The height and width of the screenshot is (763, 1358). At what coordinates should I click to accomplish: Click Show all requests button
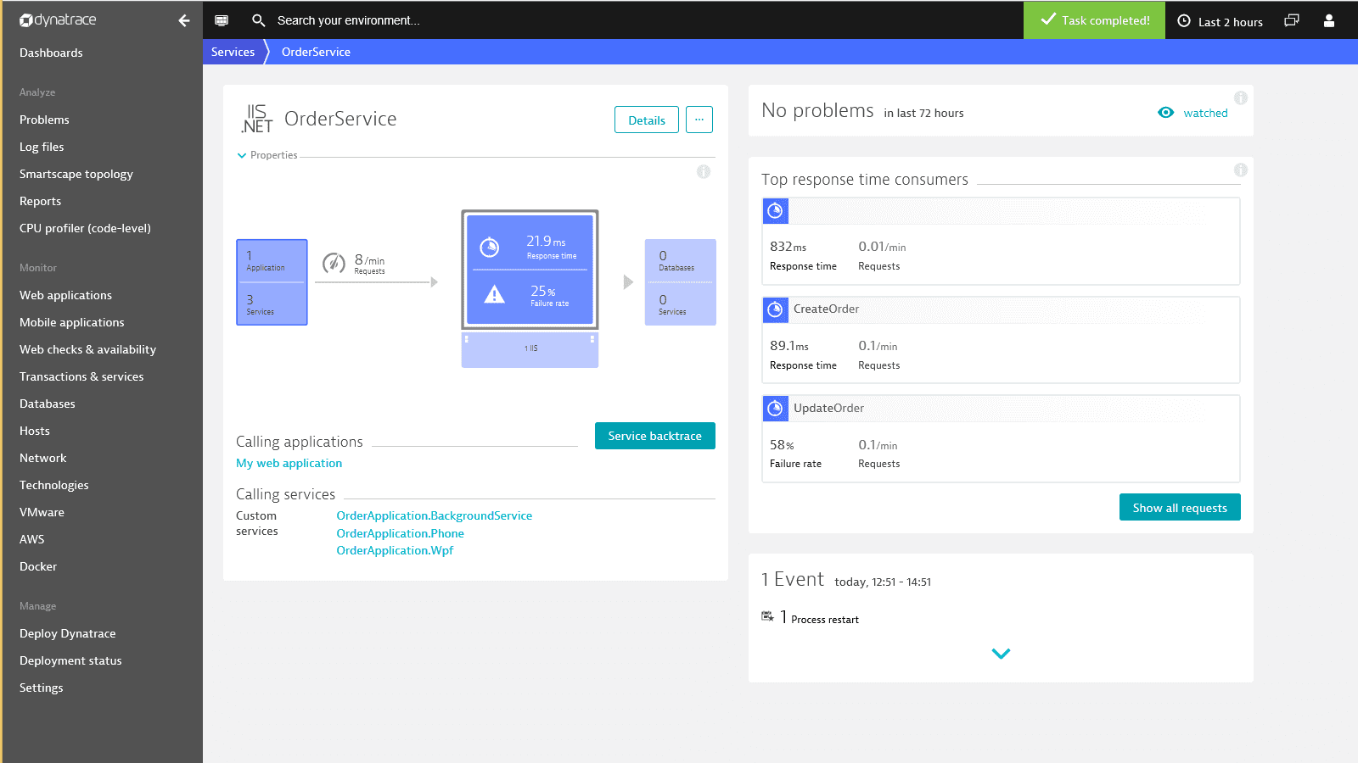point(1180,507)
